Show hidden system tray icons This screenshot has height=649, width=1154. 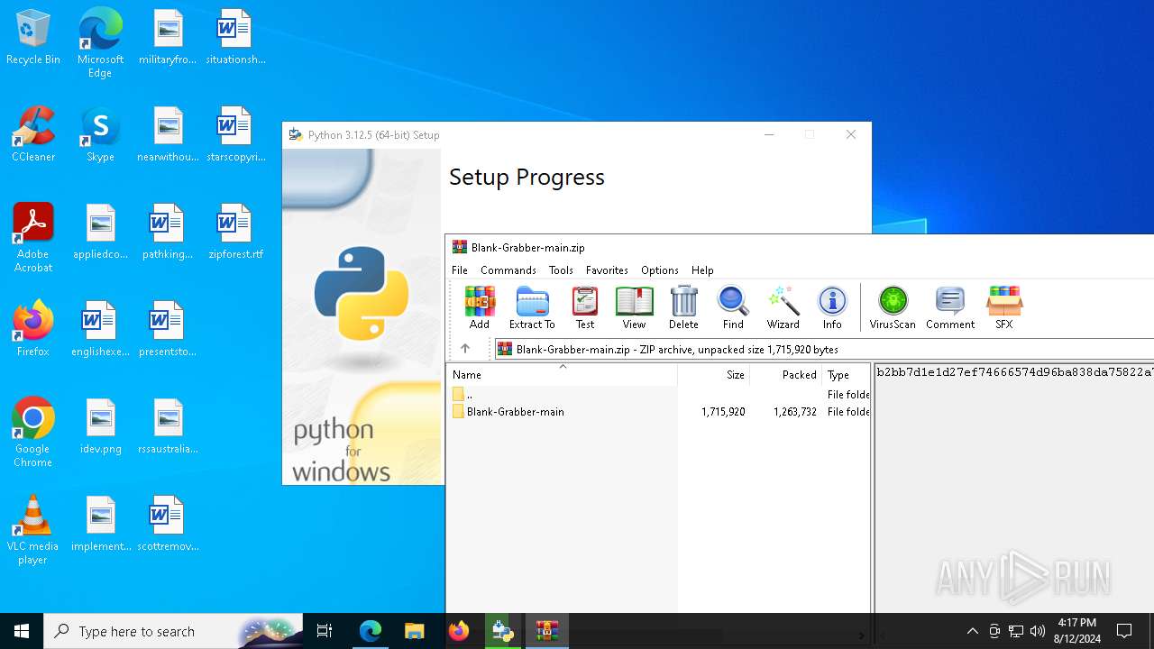972,631
